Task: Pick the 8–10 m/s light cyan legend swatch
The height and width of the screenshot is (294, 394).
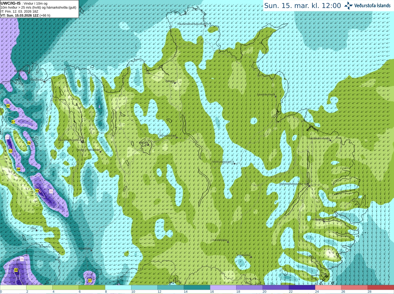Action: click(118, 288)
